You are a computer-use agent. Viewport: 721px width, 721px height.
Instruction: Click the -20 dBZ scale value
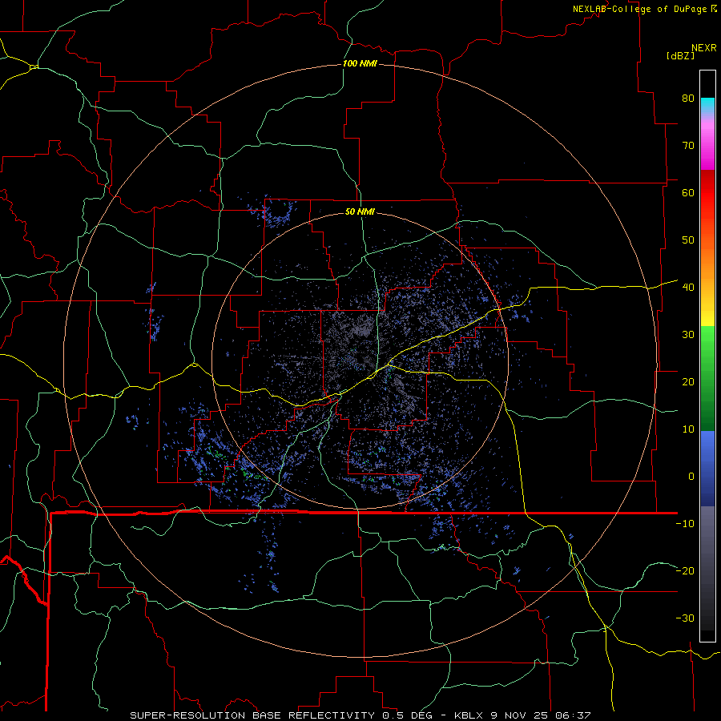(685, 571)
